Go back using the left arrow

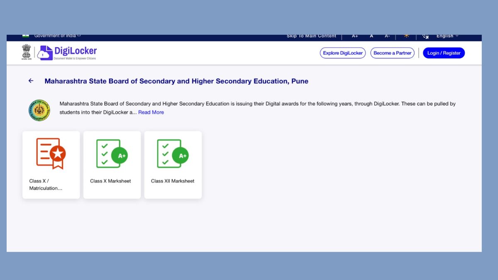[31, 81]
